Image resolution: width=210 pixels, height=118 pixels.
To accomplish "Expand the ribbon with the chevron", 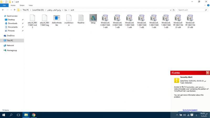I will click(205, 5).
